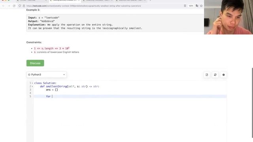Reset code with the refresh icon
This screenshot has width=253, height=142.
tap(215, 75)
